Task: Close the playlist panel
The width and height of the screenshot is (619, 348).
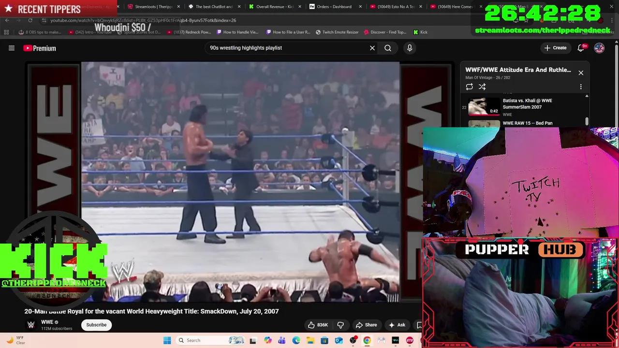Action: point(581,73)
